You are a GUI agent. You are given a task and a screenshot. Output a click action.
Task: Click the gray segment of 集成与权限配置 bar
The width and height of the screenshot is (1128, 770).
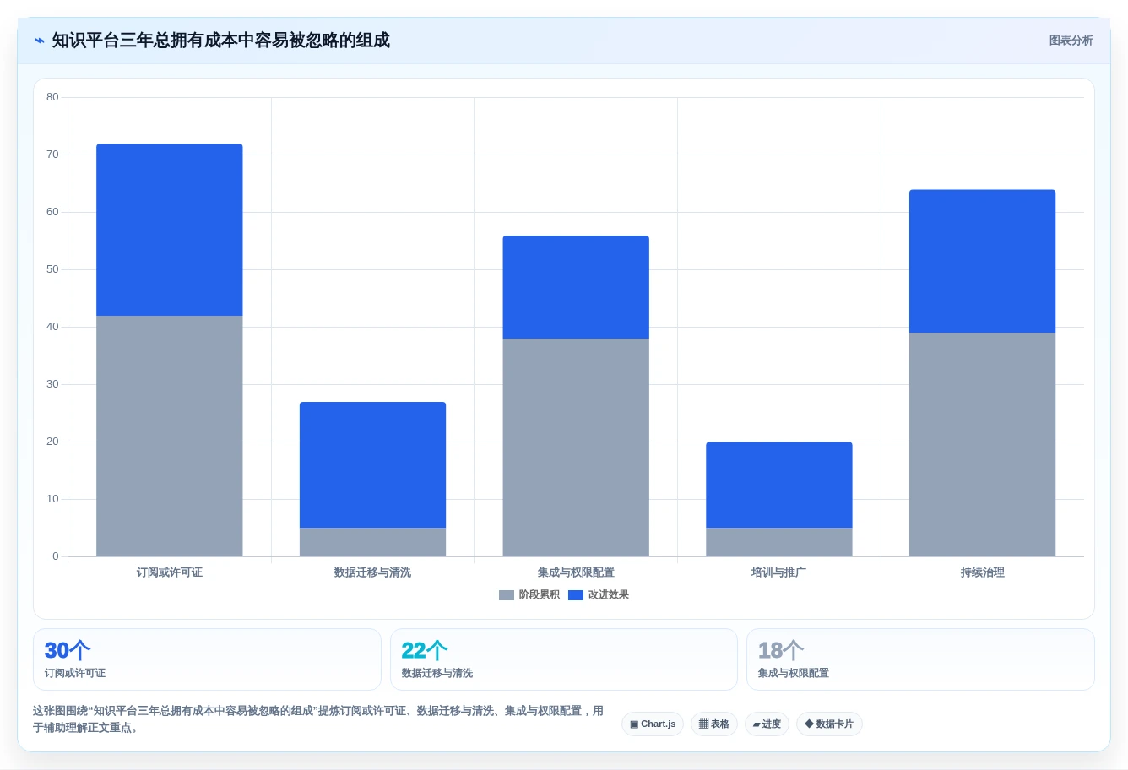(x=576, y=447)
